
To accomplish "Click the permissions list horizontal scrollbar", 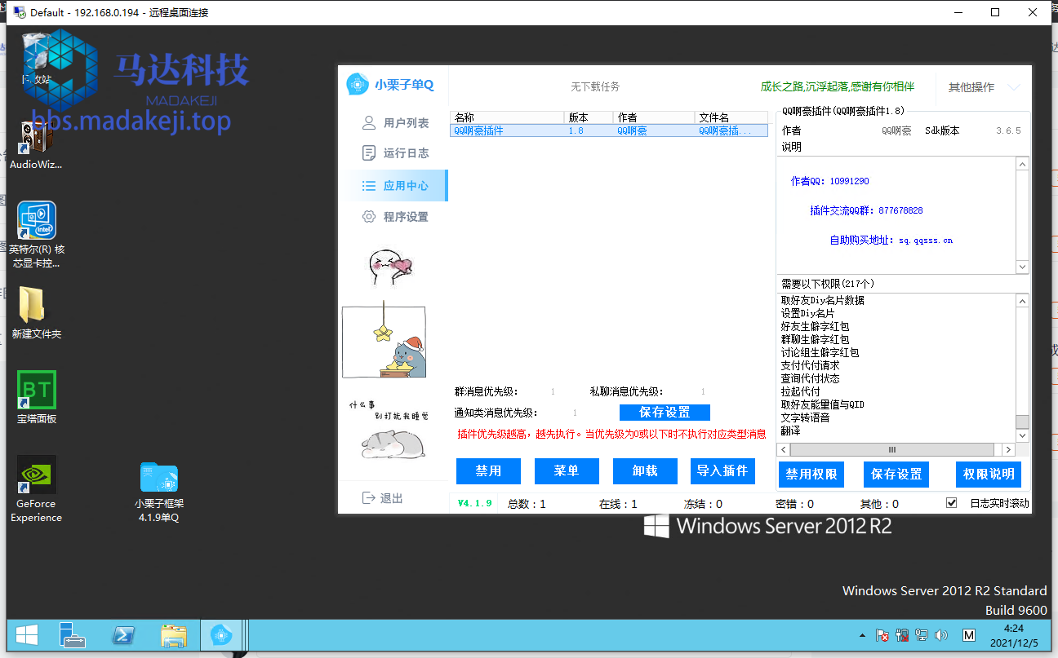I will [896, 450].
